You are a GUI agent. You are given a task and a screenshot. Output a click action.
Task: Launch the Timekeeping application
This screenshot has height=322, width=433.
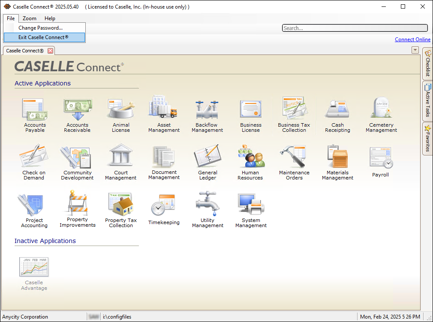coord(164,210)
